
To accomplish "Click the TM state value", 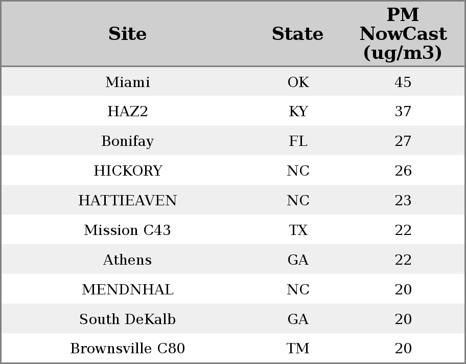I will [298, 349].
